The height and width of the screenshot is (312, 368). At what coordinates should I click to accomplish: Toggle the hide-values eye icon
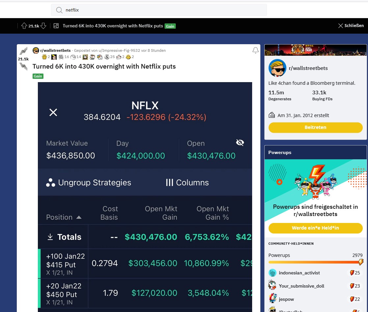click(x=240, y=142)
